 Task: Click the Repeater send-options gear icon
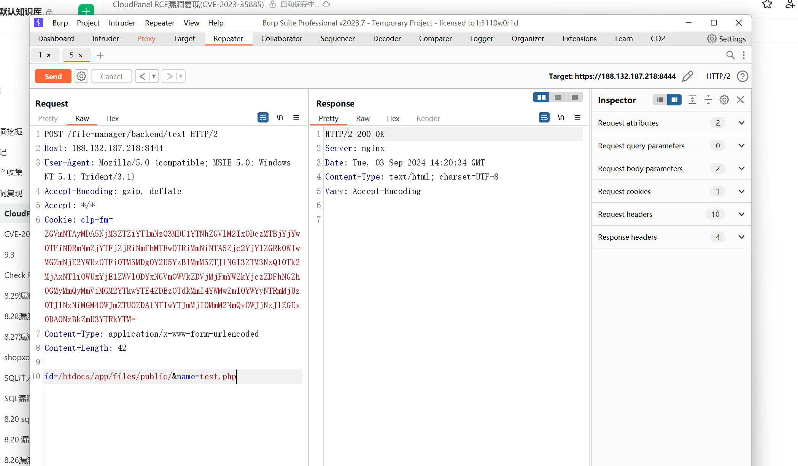(x=81, y=76)
